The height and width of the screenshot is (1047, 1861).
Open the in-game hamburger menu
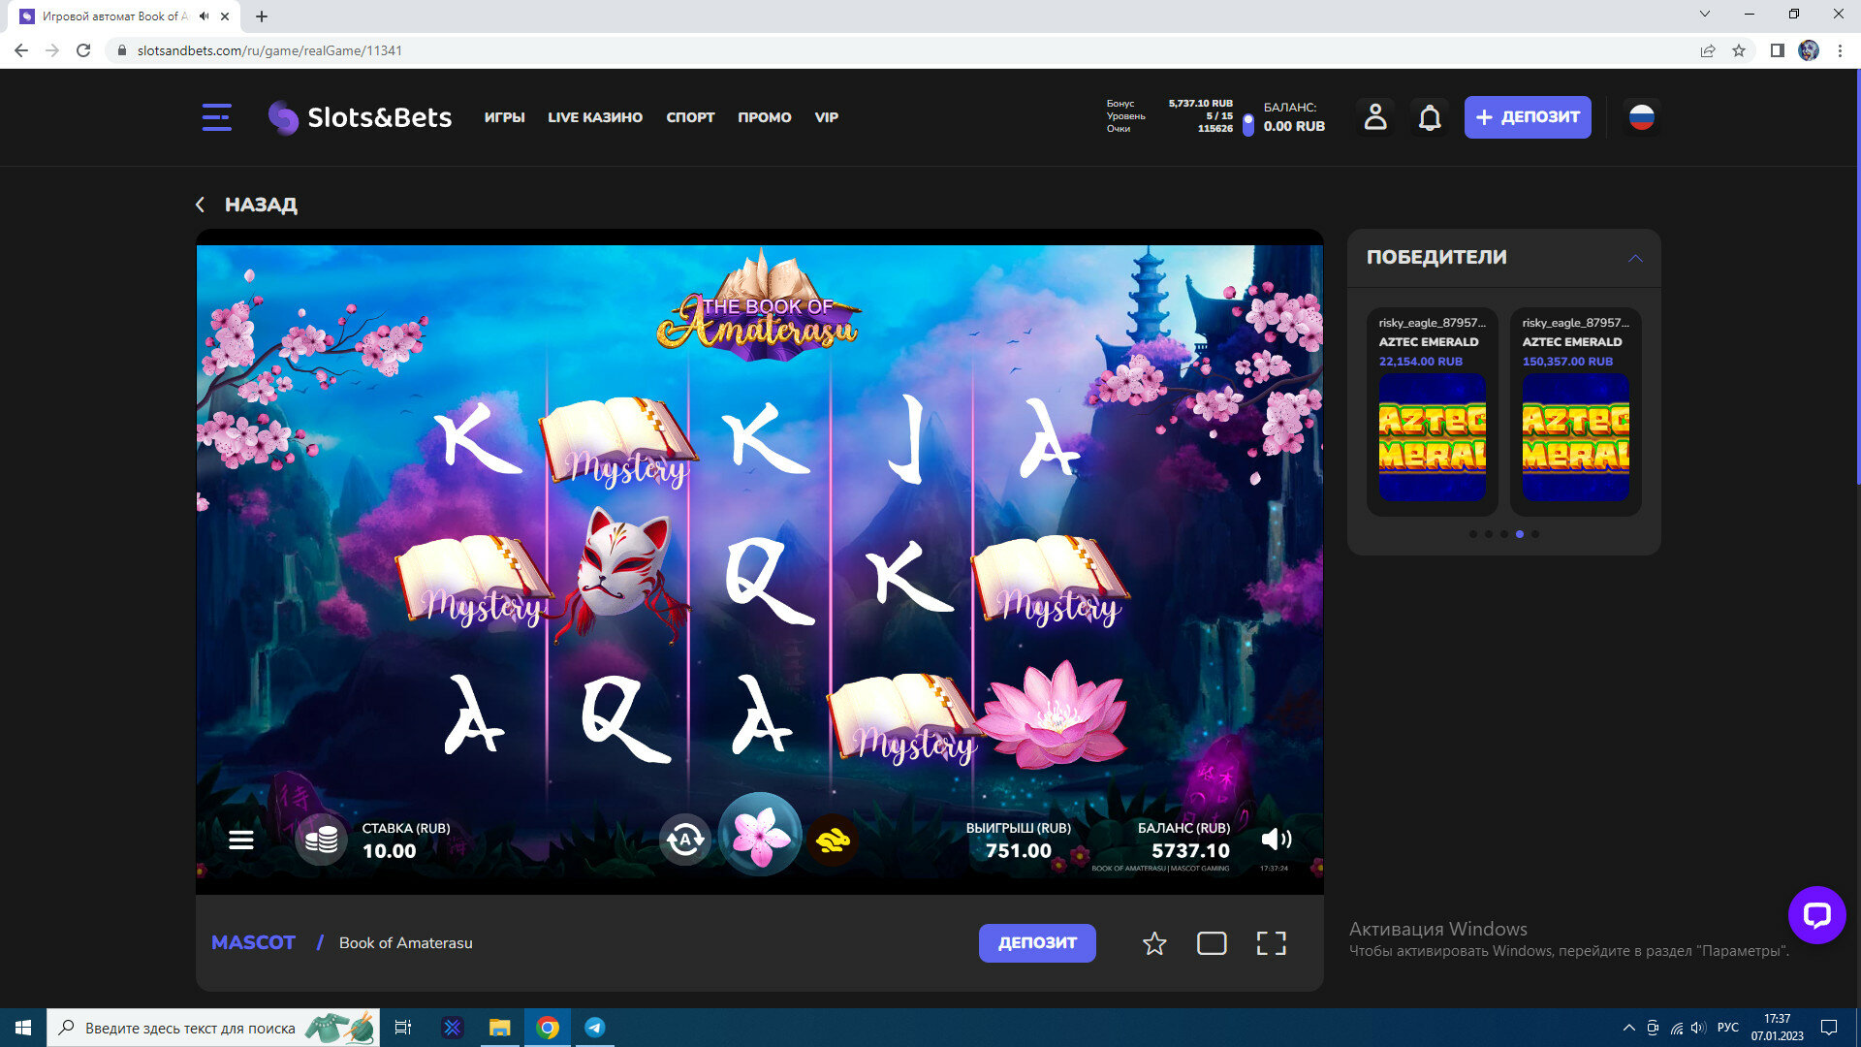[241, 840]
